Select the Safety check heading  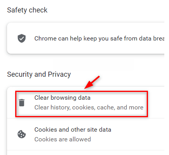27,10
